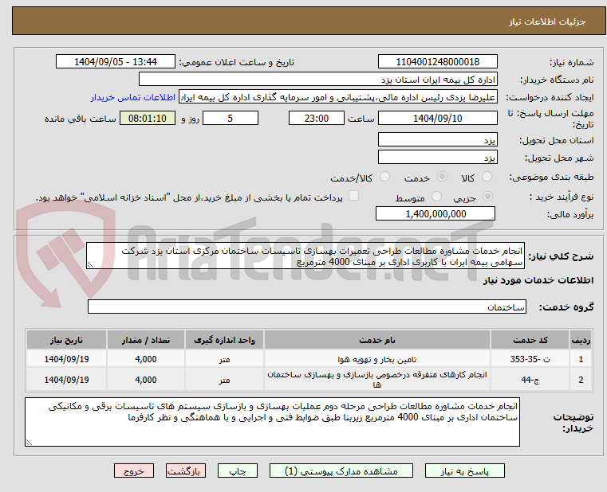Click the announcement date field 1404/09/05 - 13:44
Image resolution: width=607 pixels, height=492 pixels.
point(116,62)
